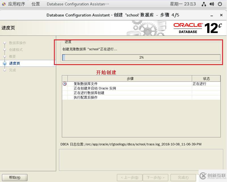Select the 创建模式 step
This screenshot has width=227, height=182.
tap(16, 50)
